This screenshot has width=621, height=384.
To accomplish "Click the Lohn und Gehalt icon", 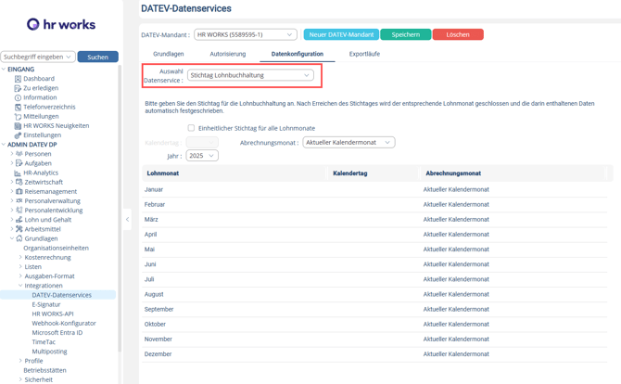I will tap(19, 220).
